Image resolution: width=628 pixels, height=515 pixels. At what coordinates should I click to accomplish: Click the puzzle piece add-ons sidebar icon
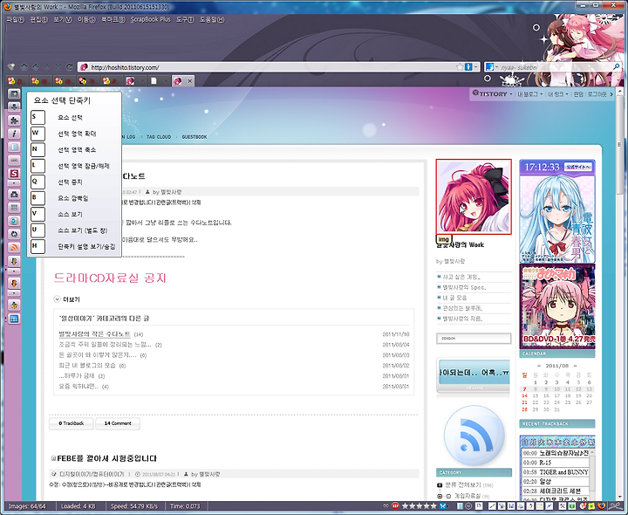pyautogui.click(x=14, y=120)
